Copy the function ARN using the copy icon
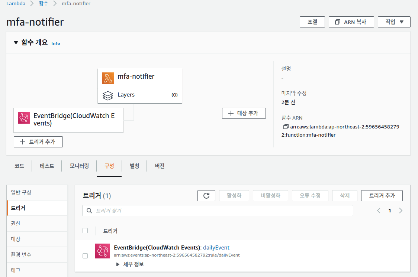Viewport: 418px width, 277px height. 286,126
